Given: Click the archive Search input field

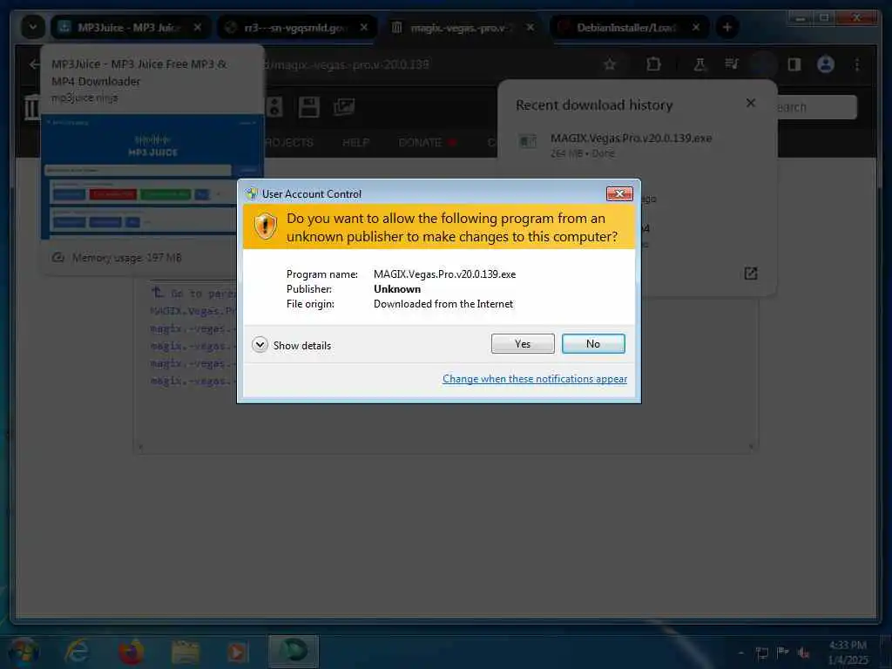Looking at the screenshot, I should point(815,107).
